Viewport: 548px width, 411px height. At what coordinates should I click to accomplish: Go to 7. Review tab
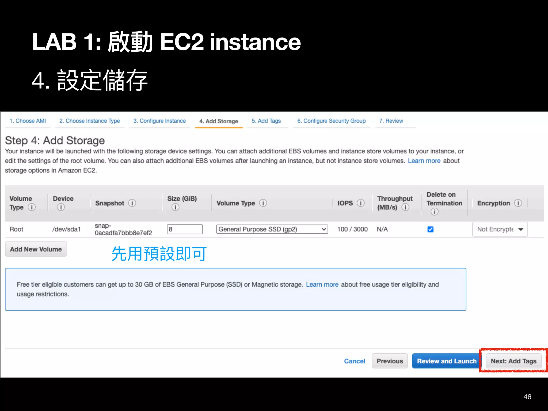point(391,121)
